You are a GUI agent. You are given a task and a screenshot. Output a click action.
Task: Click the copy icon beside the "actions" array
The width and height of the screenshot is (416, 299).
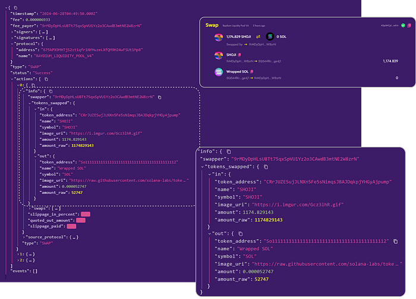coord(46,79)
